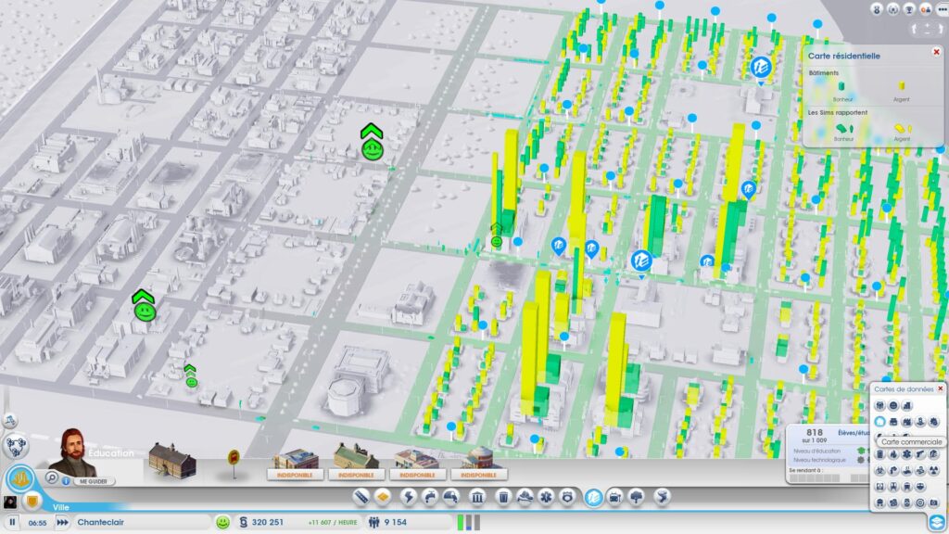Open the Waste disposal trash can menu
This screenshot has width=949, height=534.
pyautogui.click(x=503, y=497)
